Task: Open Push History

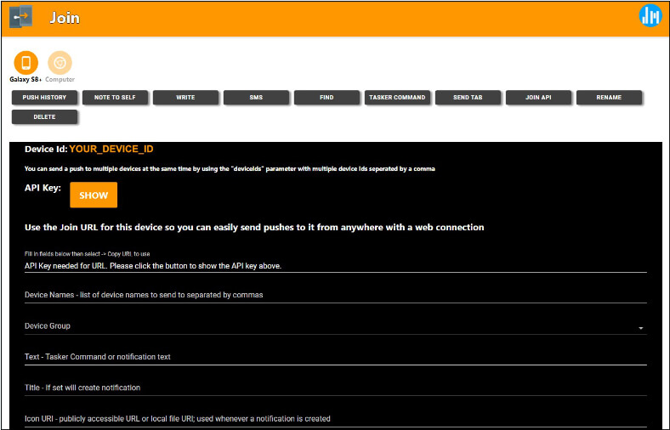Action: coord(44,98)
